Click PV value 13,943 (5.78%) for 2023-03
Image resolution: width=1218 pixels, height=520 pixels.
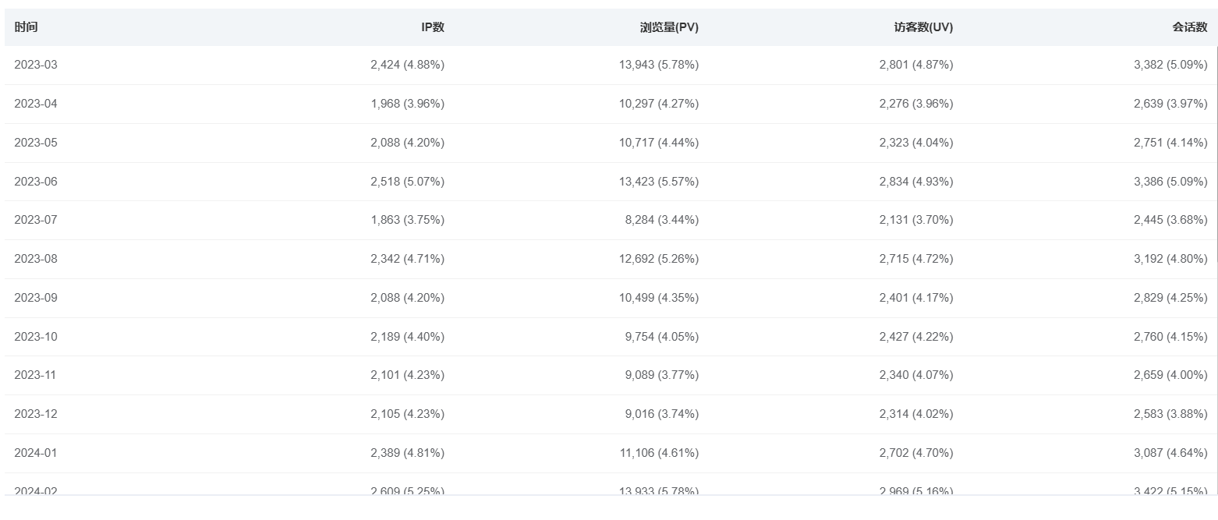(659, 65)
